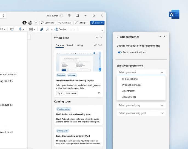Click the first collaborator avatar

pos(24,23)
